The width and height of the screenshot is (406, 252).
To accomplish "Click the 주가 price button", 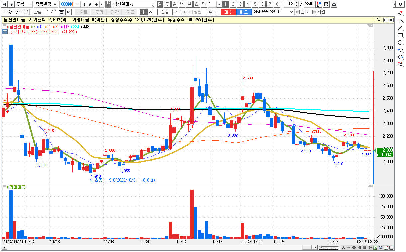I will (212, 12).
